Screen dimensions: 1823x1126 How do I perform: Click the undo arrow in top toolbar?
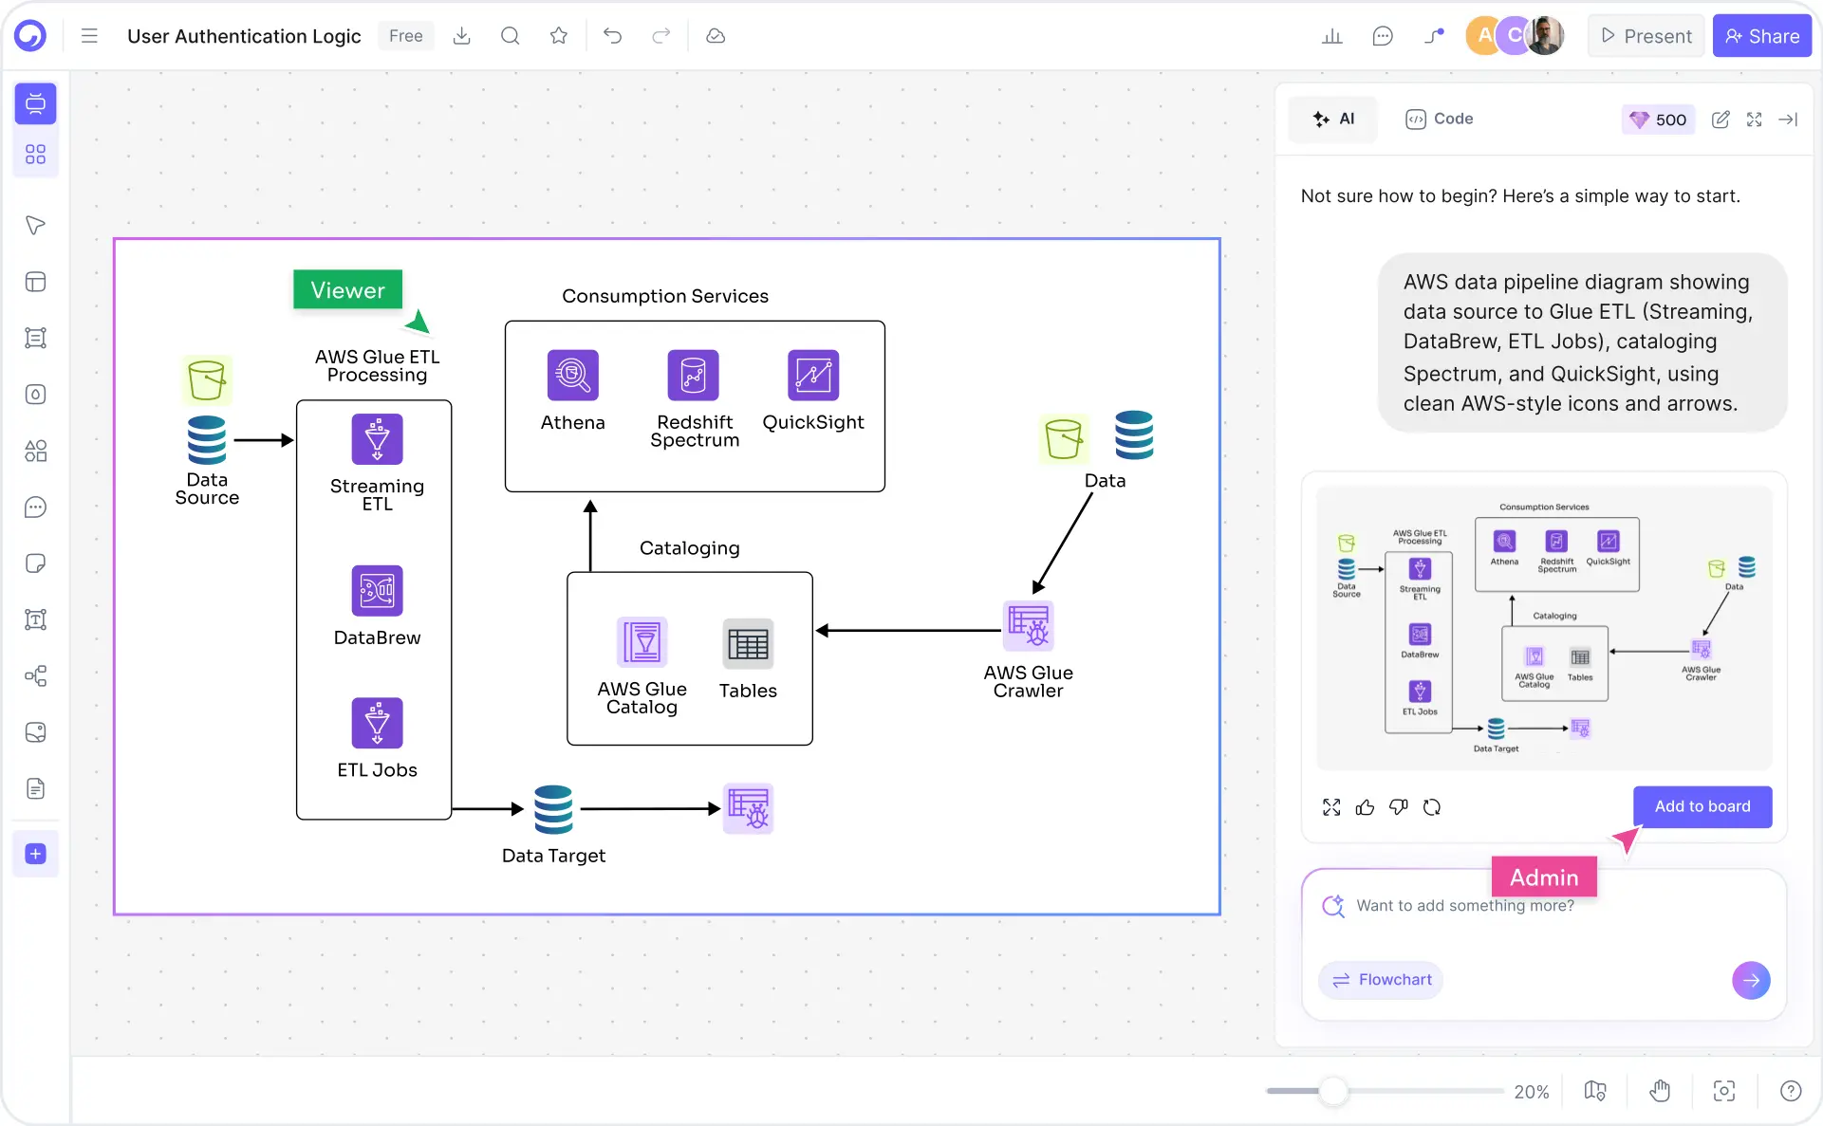tap(613, 36)
